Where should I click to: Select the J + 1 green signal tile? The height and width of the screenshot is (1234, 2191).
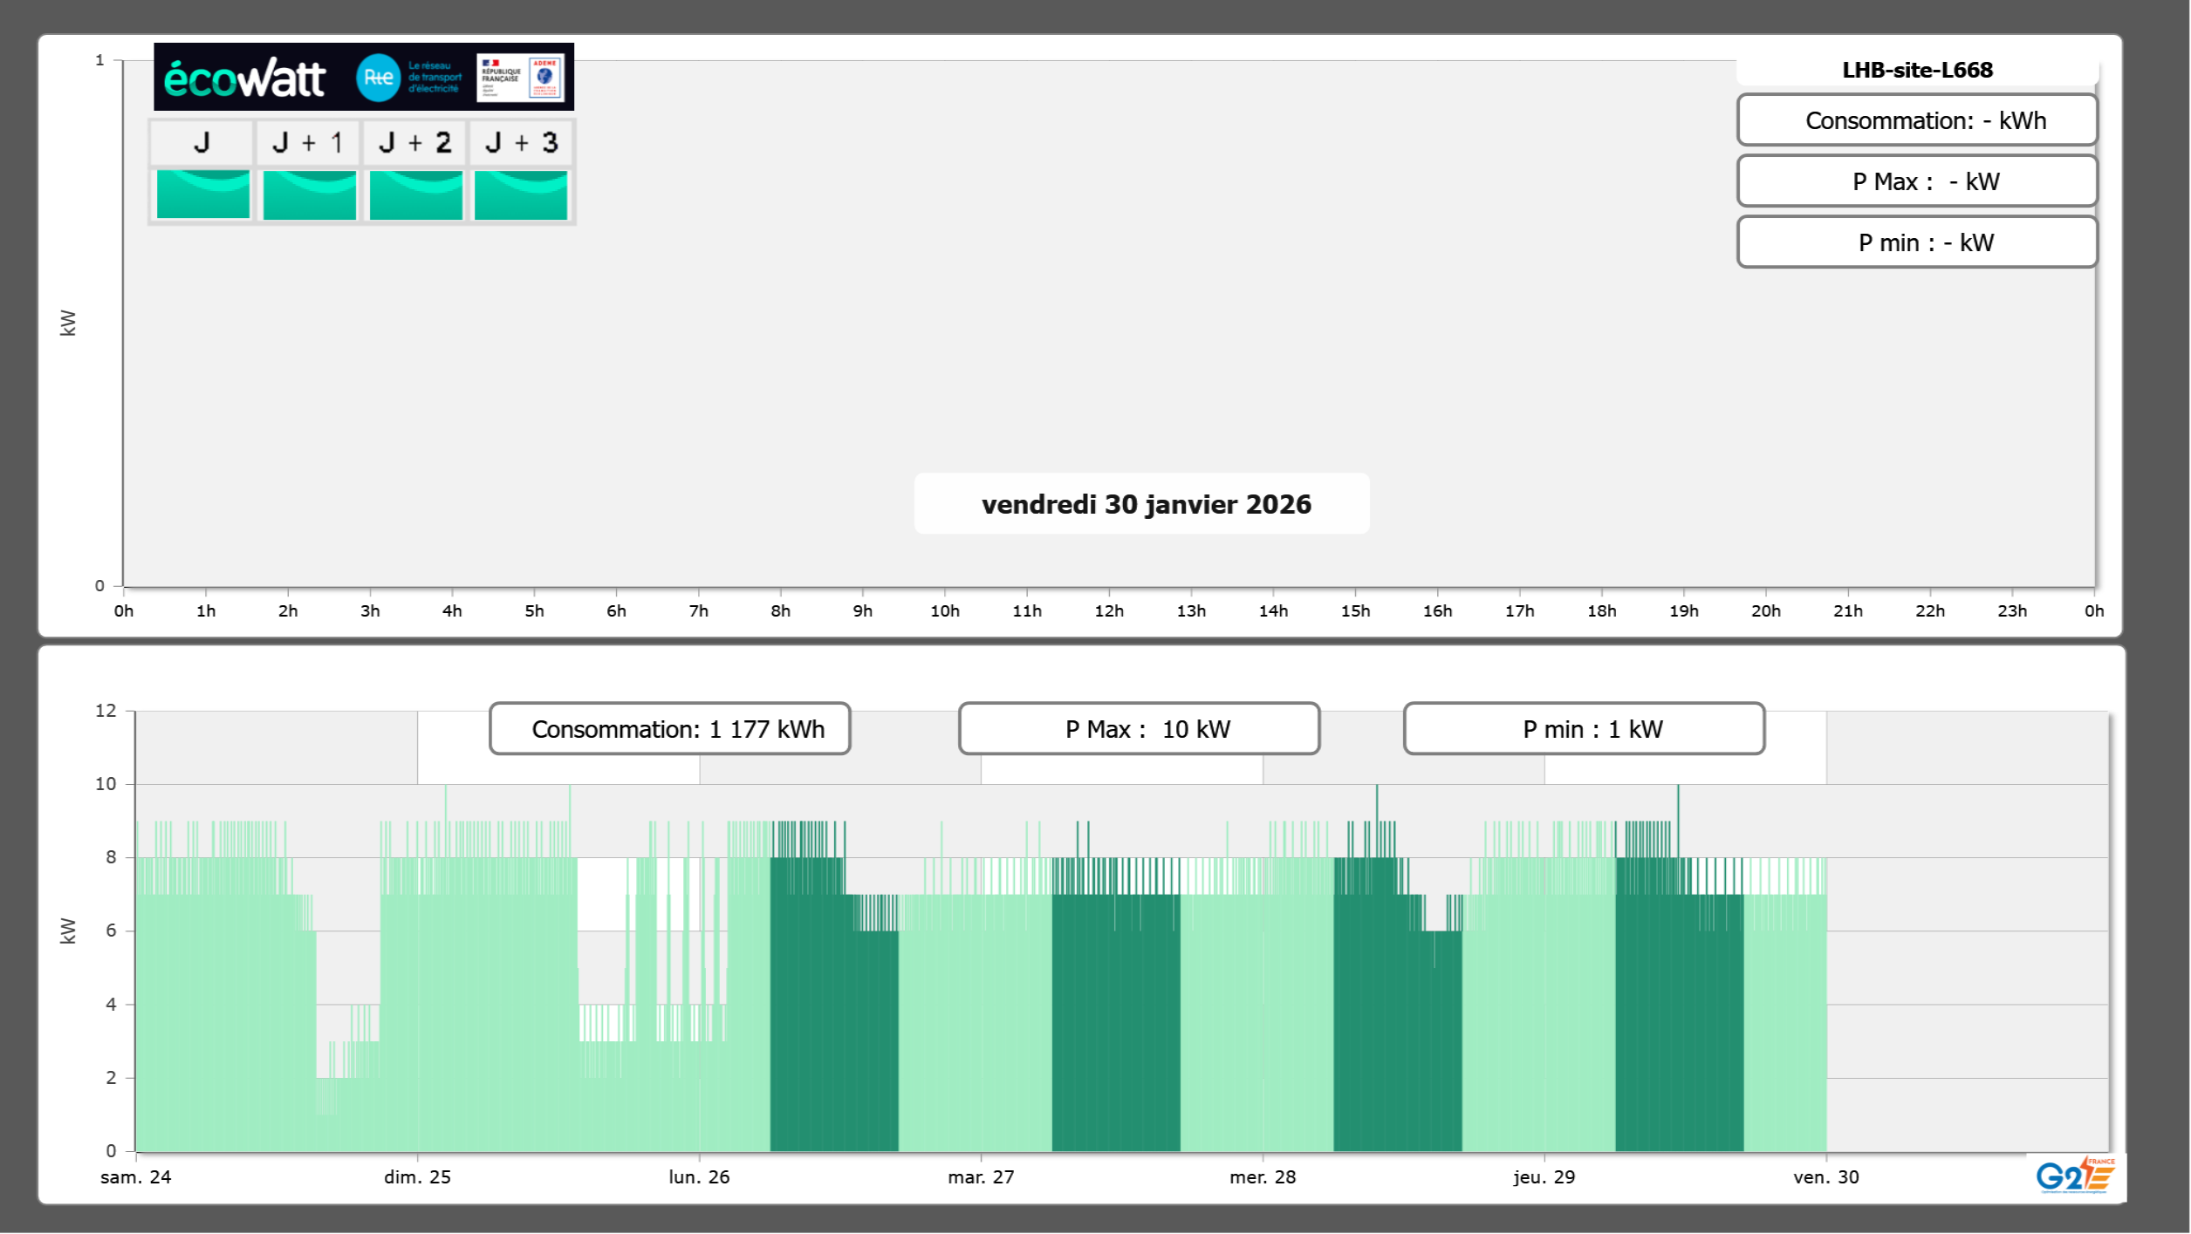click(x=309, y=194)
